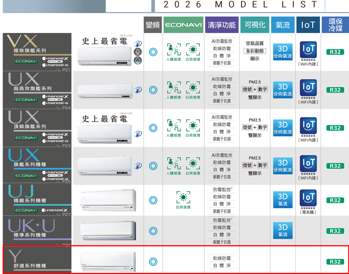Image resolution: width=349 pixels, height=274 pixels.
Task: Click the water drop icon beside the VX unit
Action: pos(137,60)
